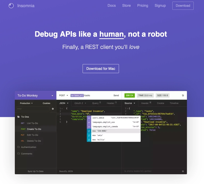The image size is (204, 184).
Task: Switch to the response Header tab
Action: tap(146, 103)
